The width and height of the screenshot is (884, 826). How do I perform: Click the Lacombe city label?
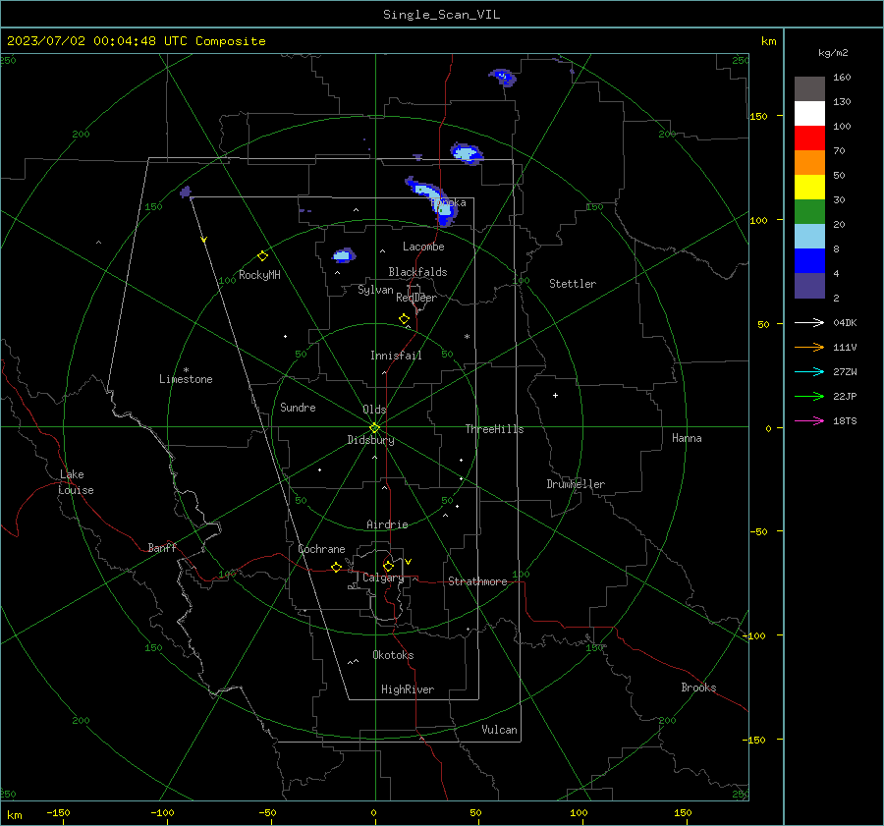pos(423,247)
